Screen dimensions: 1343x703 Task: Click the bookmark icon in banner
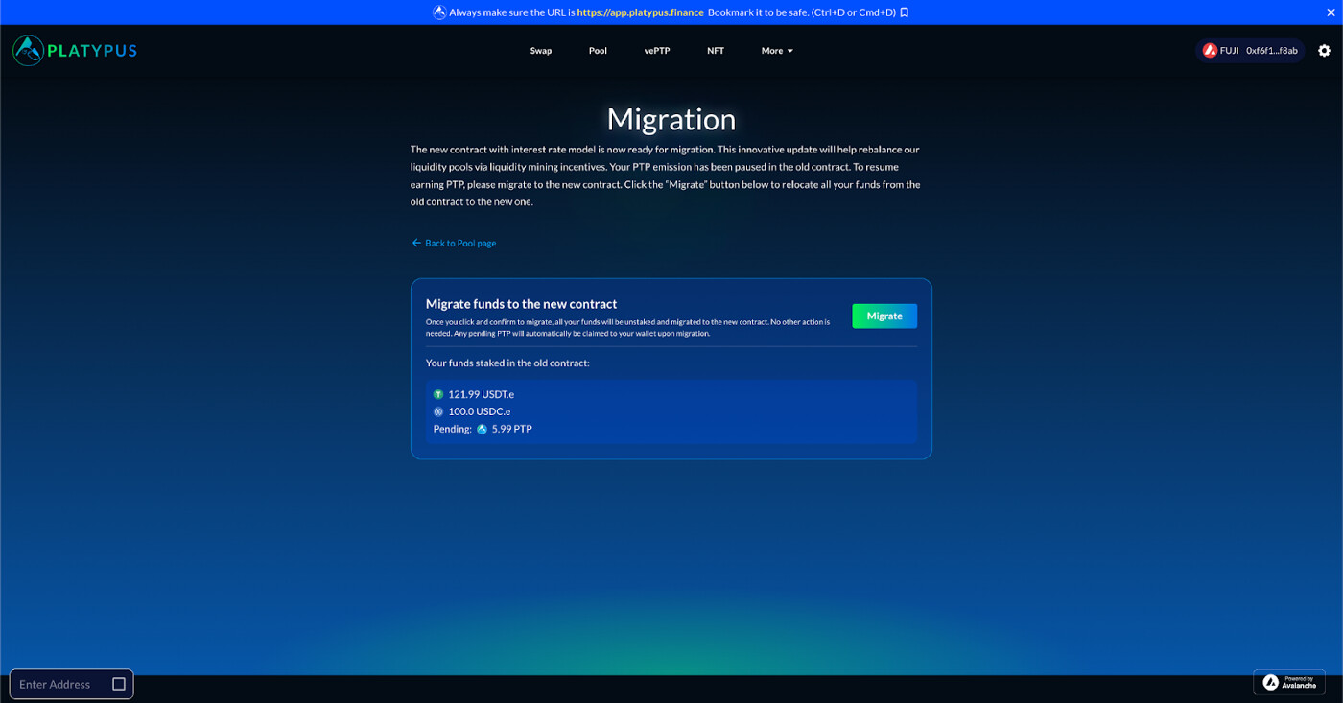[905, 12]
